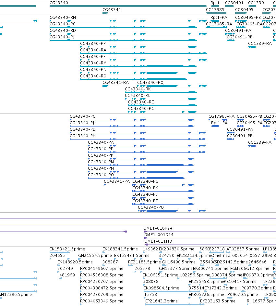Viewport: 276px width, 306px height.
Task: Select protein CG43340-PN
Action: (x=101, y=168)
